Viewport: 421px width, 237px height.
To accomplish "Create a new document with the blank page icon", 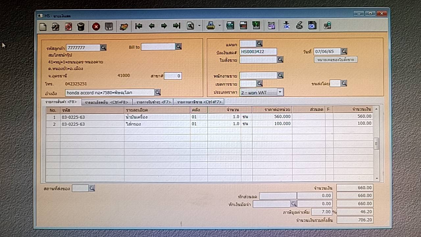I will tap(43, 26).
